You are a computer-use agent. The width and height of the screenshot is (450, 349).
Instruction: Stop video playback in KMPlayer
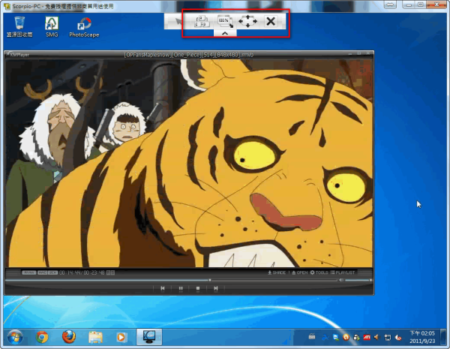coord(197,287)
